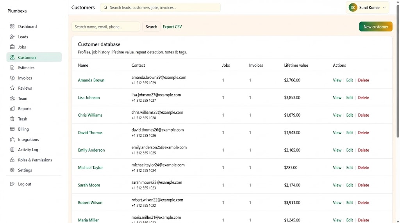Open the Jobs section
This screenshot has width=400, height=223.
[34, 47]
